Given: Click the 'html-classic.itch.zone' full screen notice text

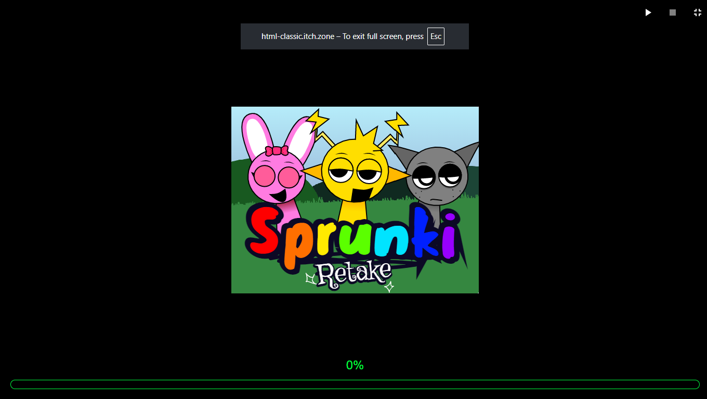Looking at the screenshot, I should [343, 36].
